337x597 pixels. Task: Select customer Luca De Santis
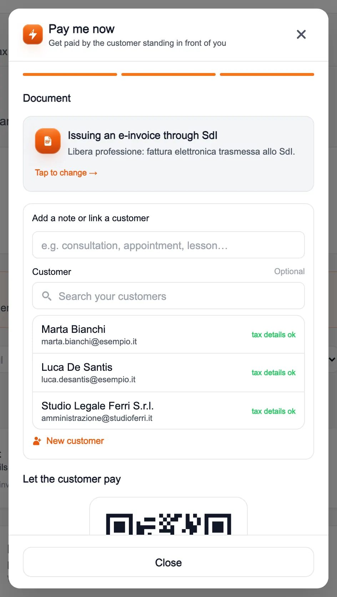click(168, 373)
